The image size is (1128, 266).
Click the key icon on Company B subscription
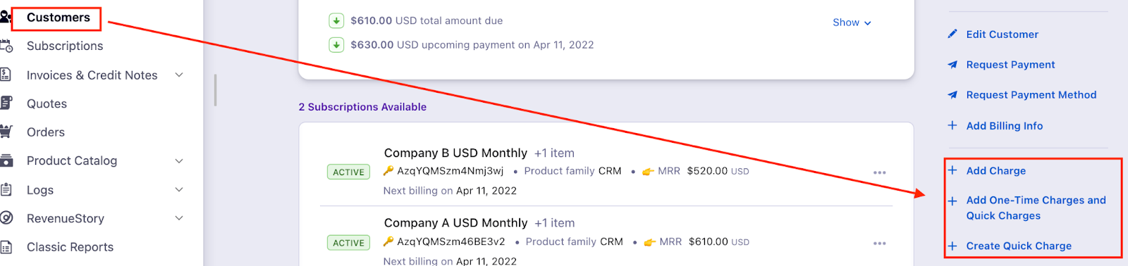[388, 171]
